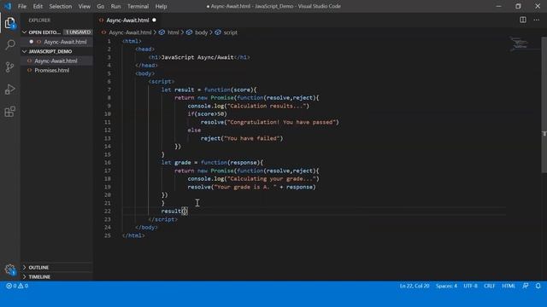547x307 pixels.
Task: Open the Terminal menu
Action: pyautogui.click(x=138, y=6)
